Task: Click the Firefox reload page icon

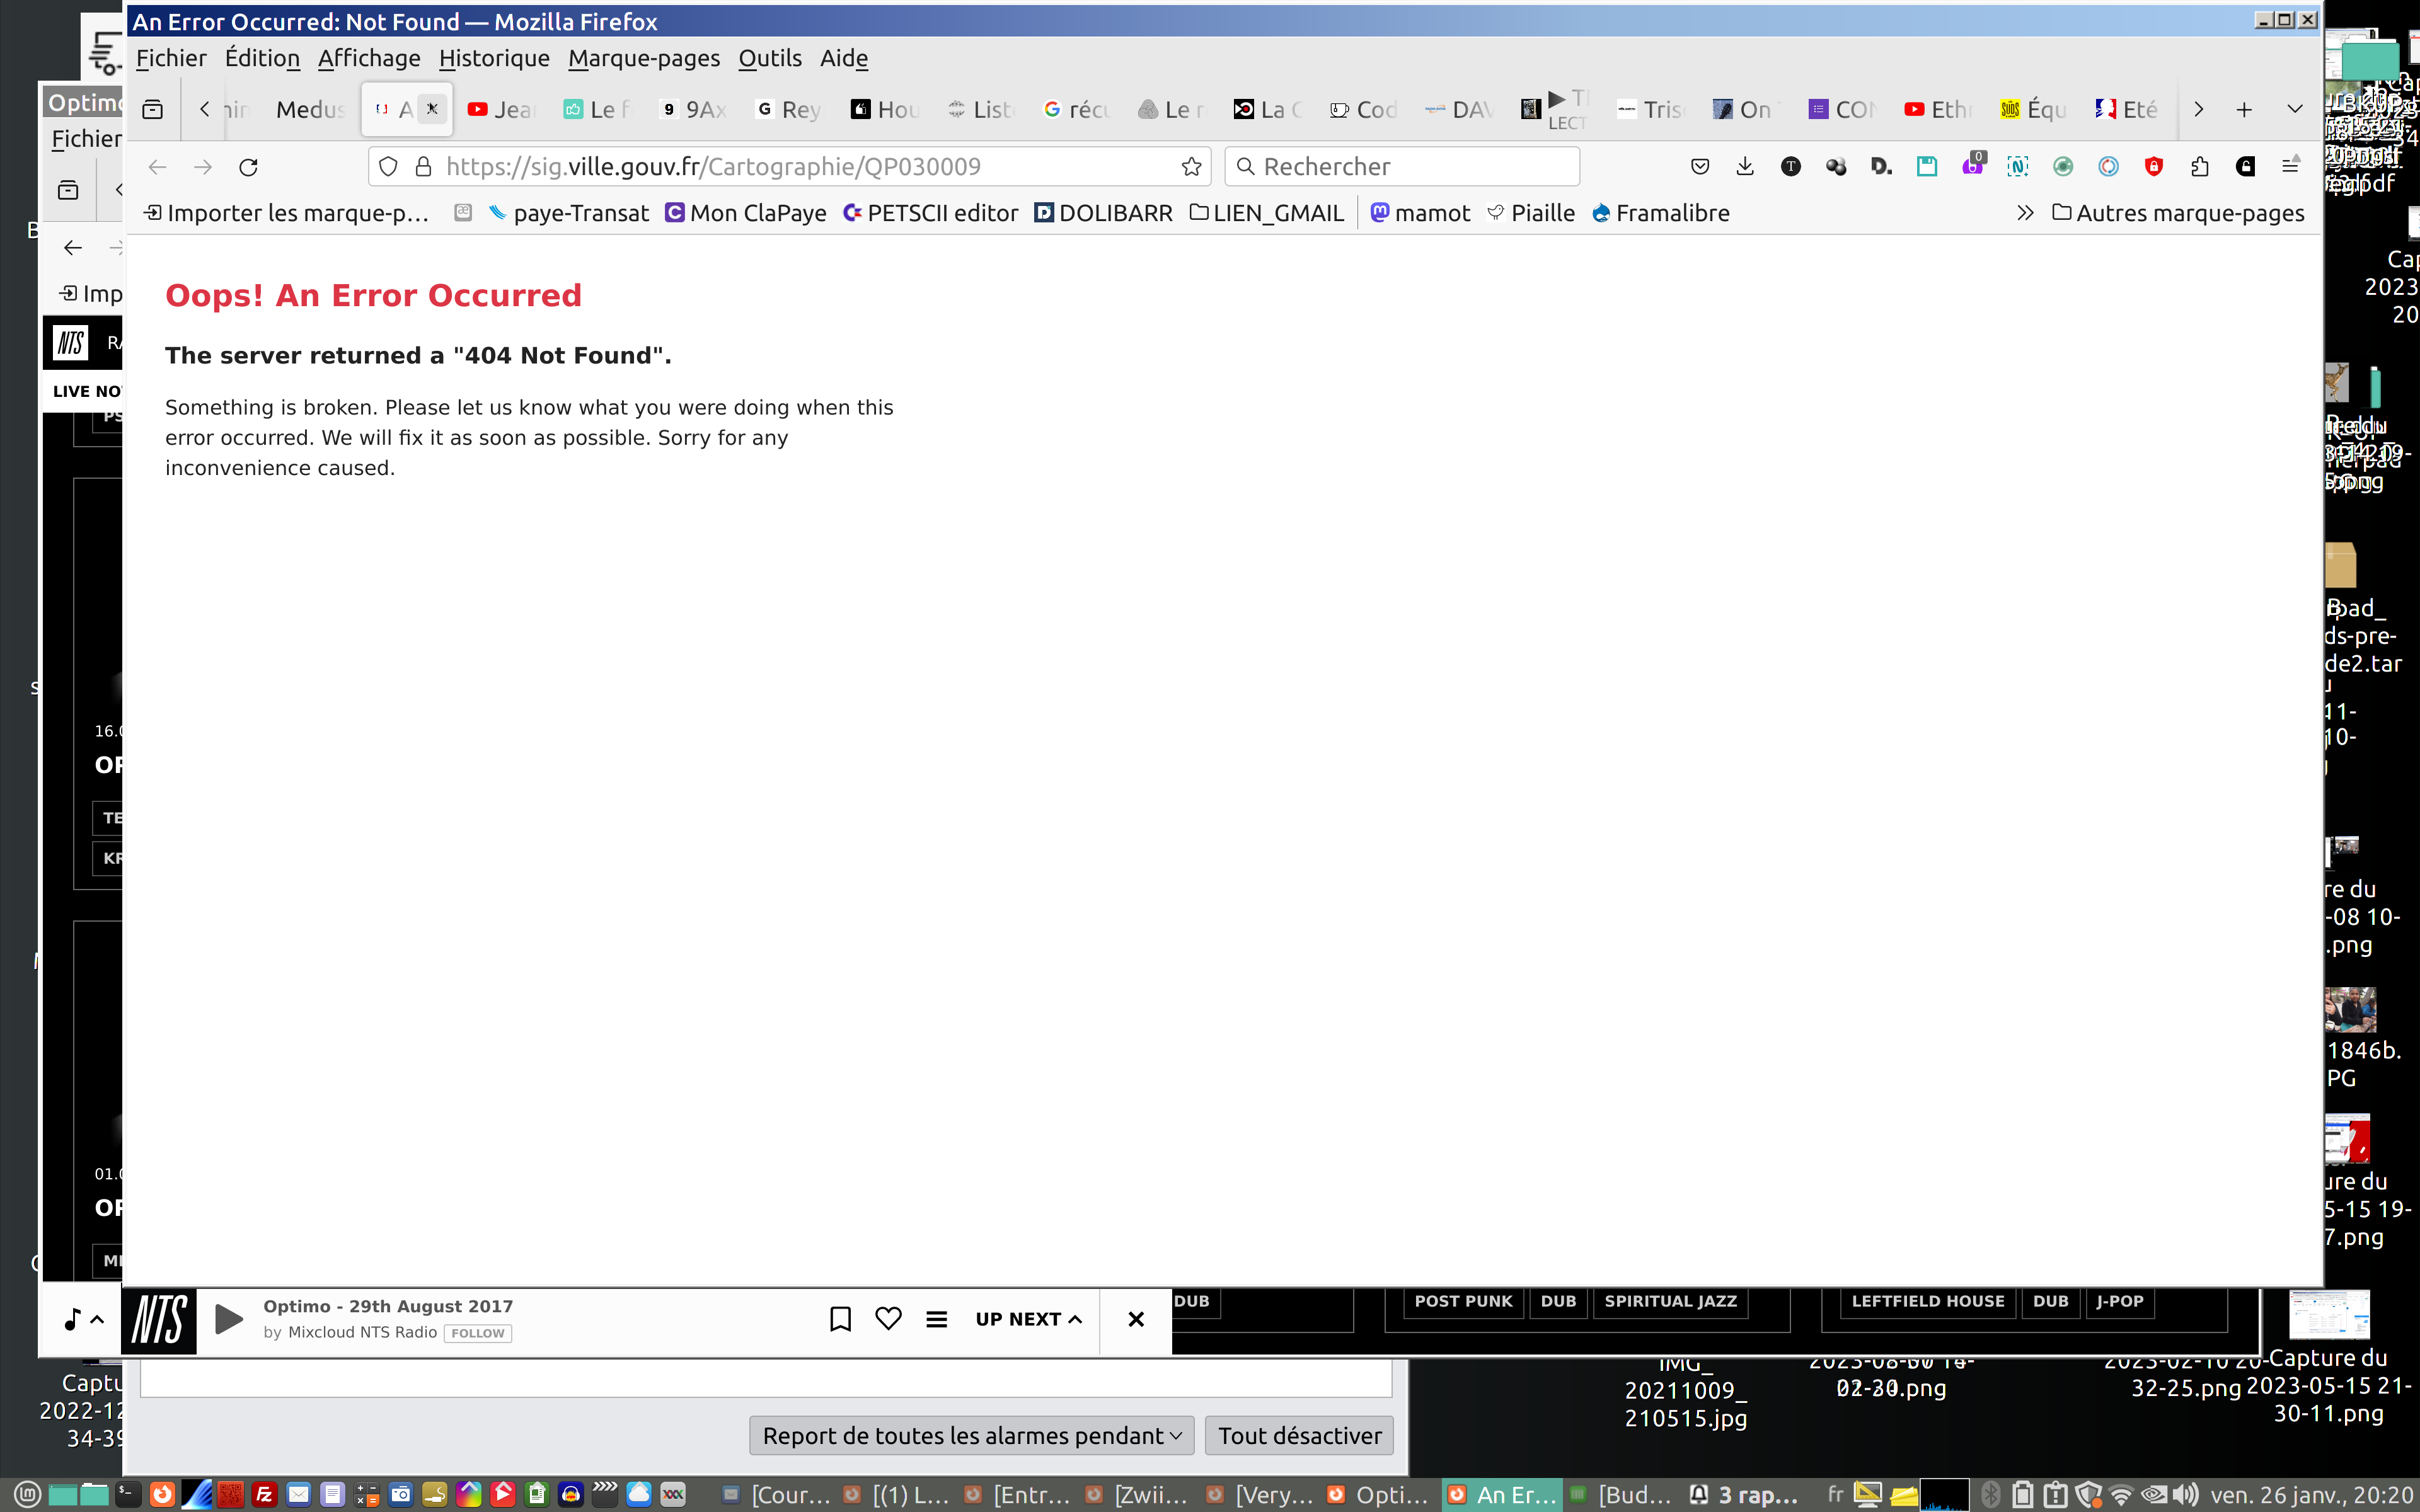Action: 249,167
